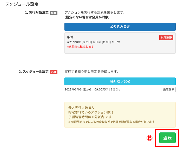Click the circled number 15 marker
The height and width of the screenshot is (148, 185).
coord(149,138)
